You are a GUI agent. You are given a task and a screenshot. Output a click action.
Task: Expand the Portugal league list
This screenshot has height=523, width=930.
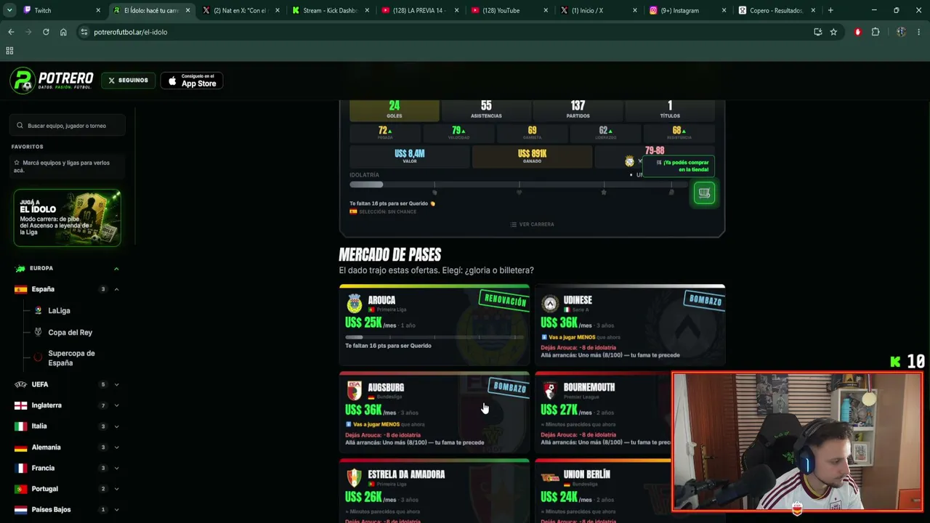coord(116,489)
